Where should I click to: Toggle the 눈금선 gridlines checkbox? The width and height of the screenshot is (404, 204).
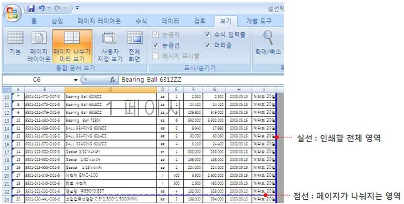point(156,45)
